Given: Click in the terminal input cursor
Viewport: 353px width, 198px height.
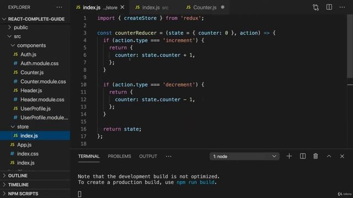Looking at the screenshot, I should click(x=79, y=194).
